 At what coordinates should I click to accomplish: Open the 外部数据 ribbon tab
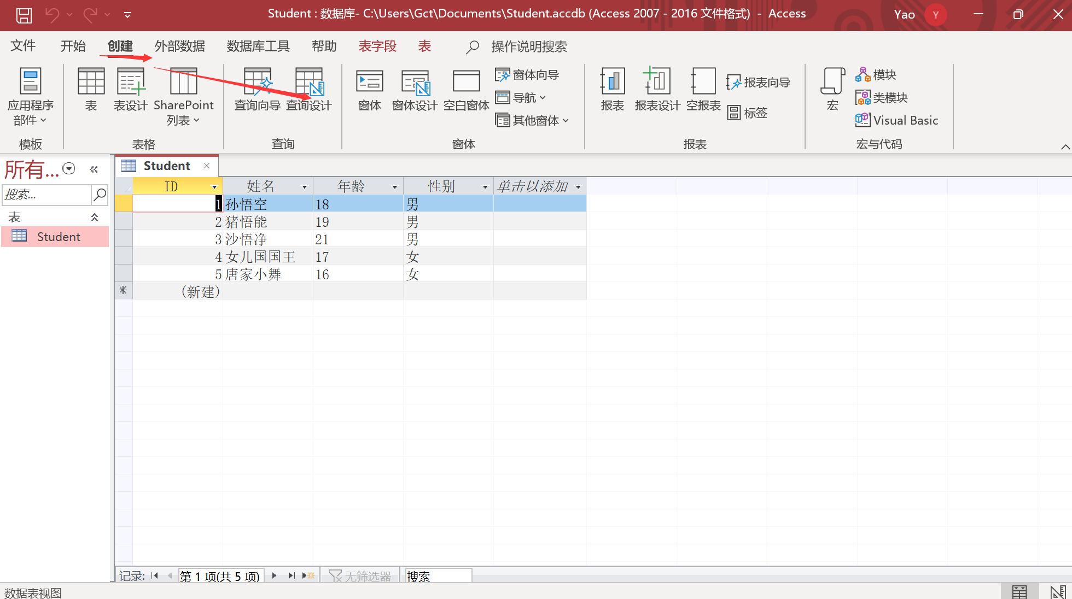pos(179,46)
